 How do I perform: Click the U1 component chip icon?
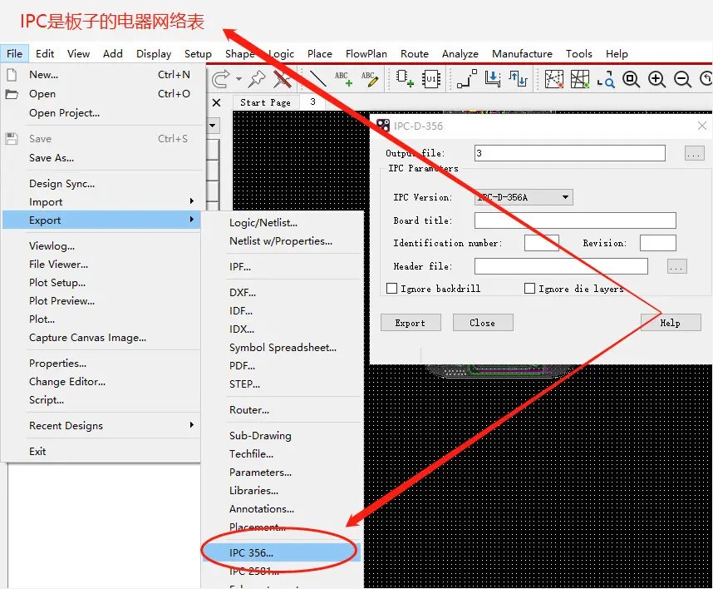pos(431,79)
